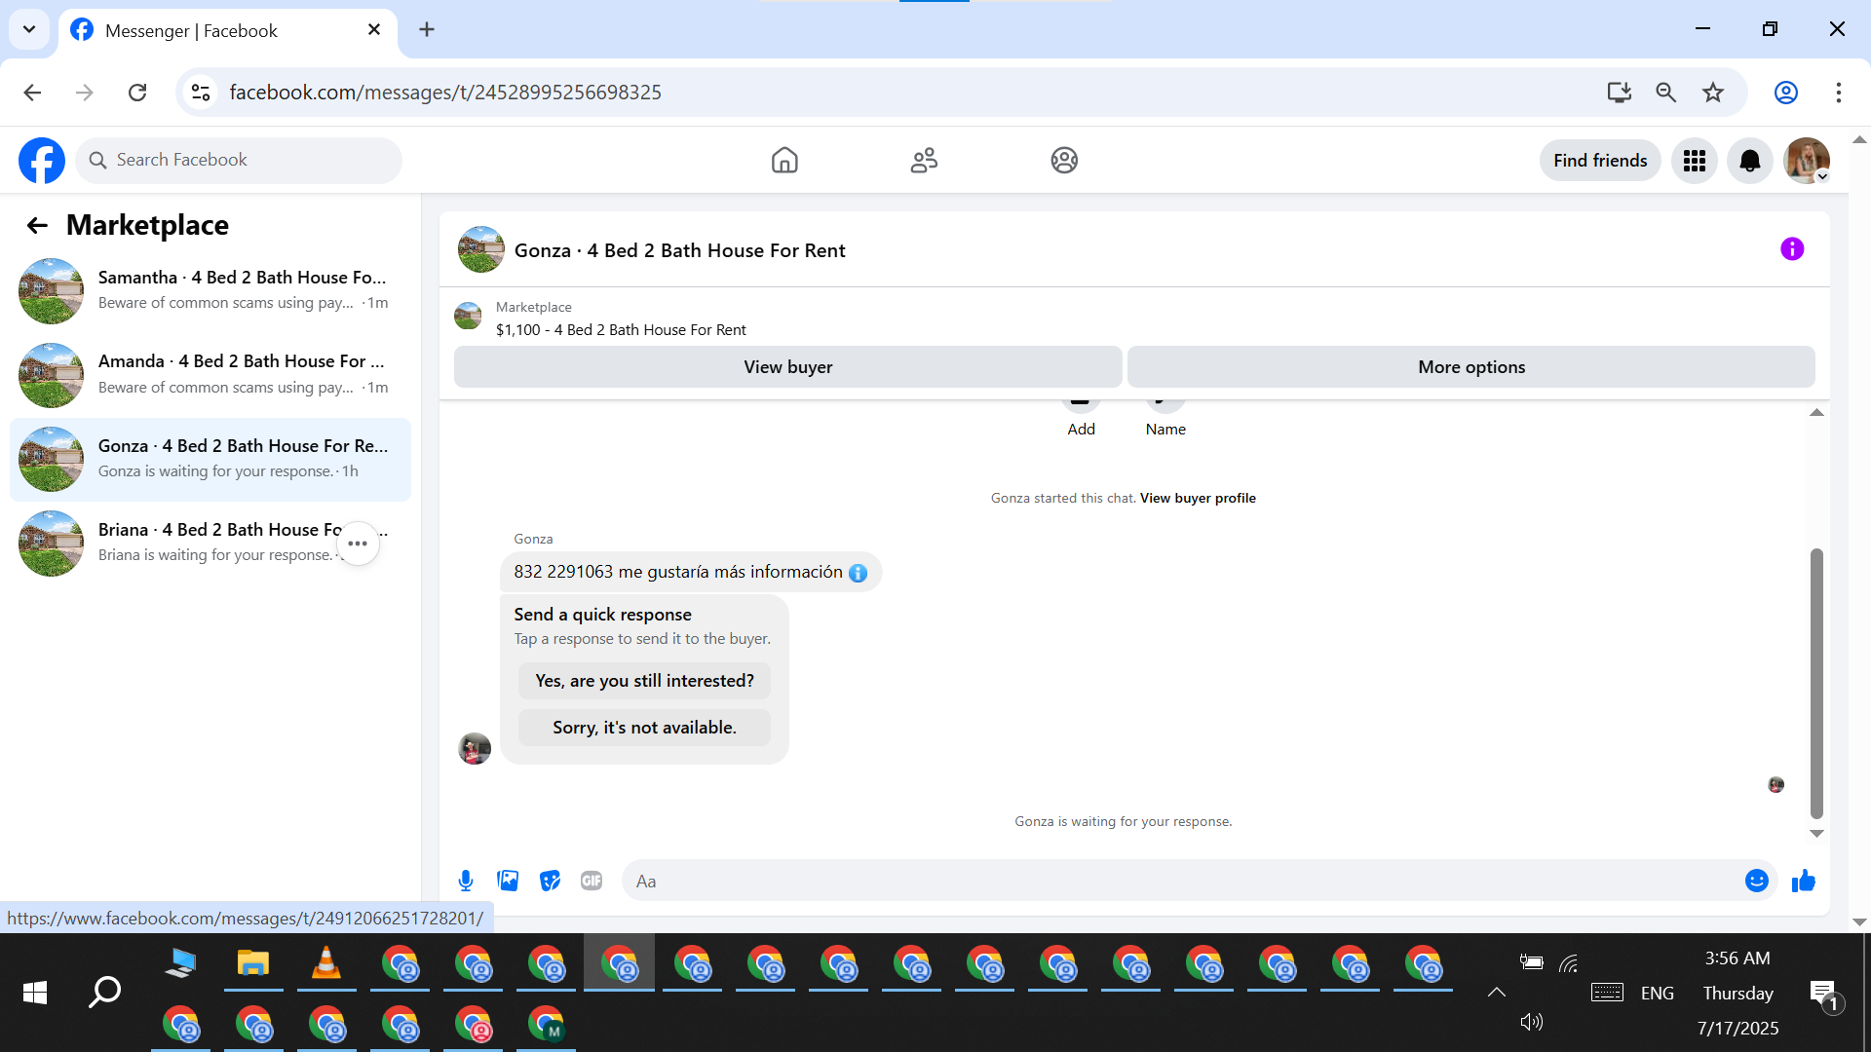Click the Name option in chat
This screenshot has width=1871, height=1052.
click(x=1165, y=430)
